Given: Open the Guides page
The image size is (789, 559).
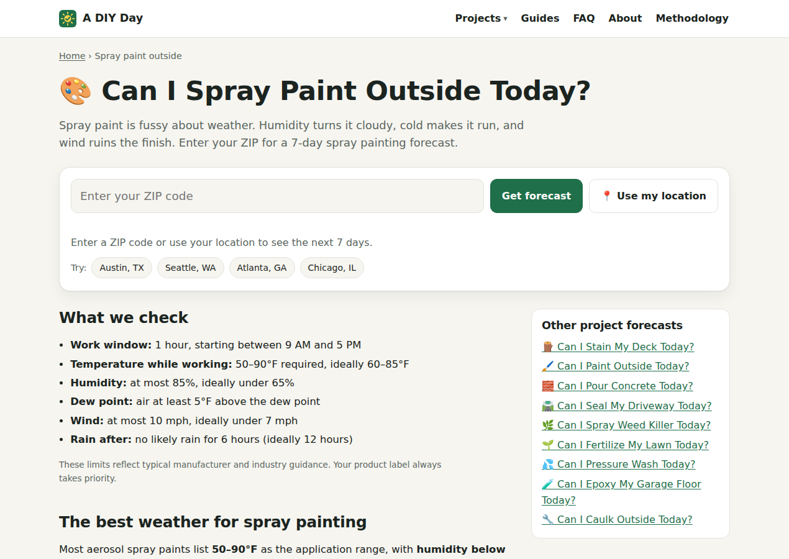Looking at the screenshot, I should click(x=540, y=19).
